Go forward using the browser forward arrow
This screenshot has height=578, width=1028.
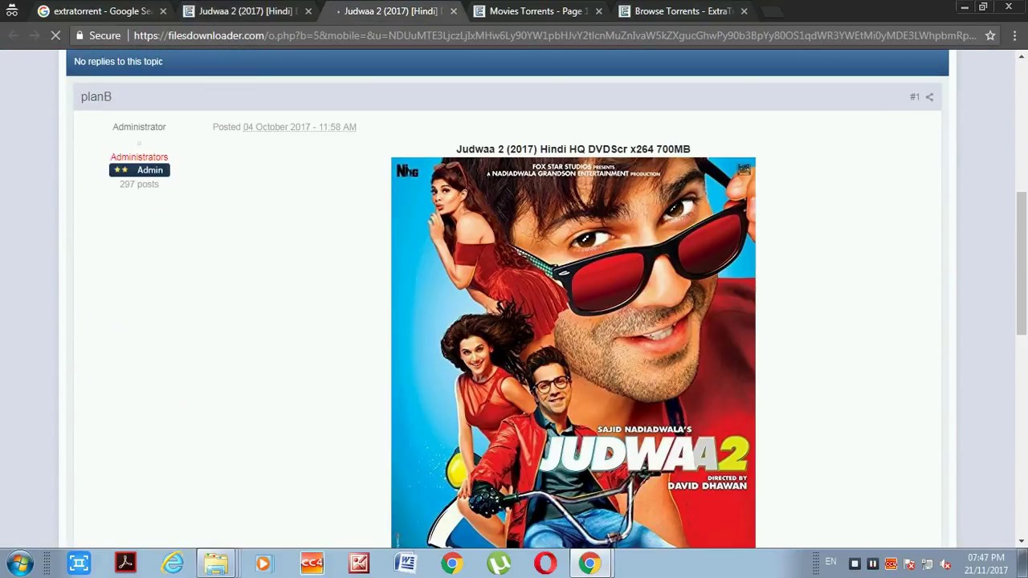click(34, 35)
